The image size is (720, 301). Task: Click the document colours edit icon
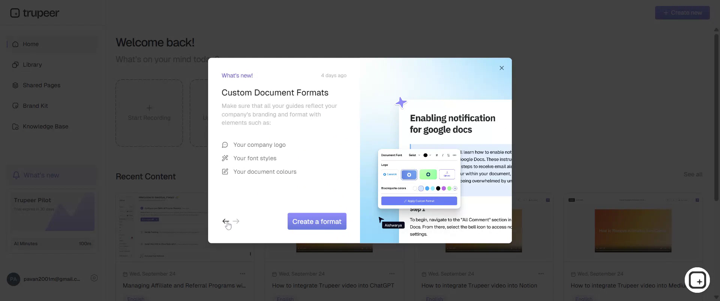point(225,172)
